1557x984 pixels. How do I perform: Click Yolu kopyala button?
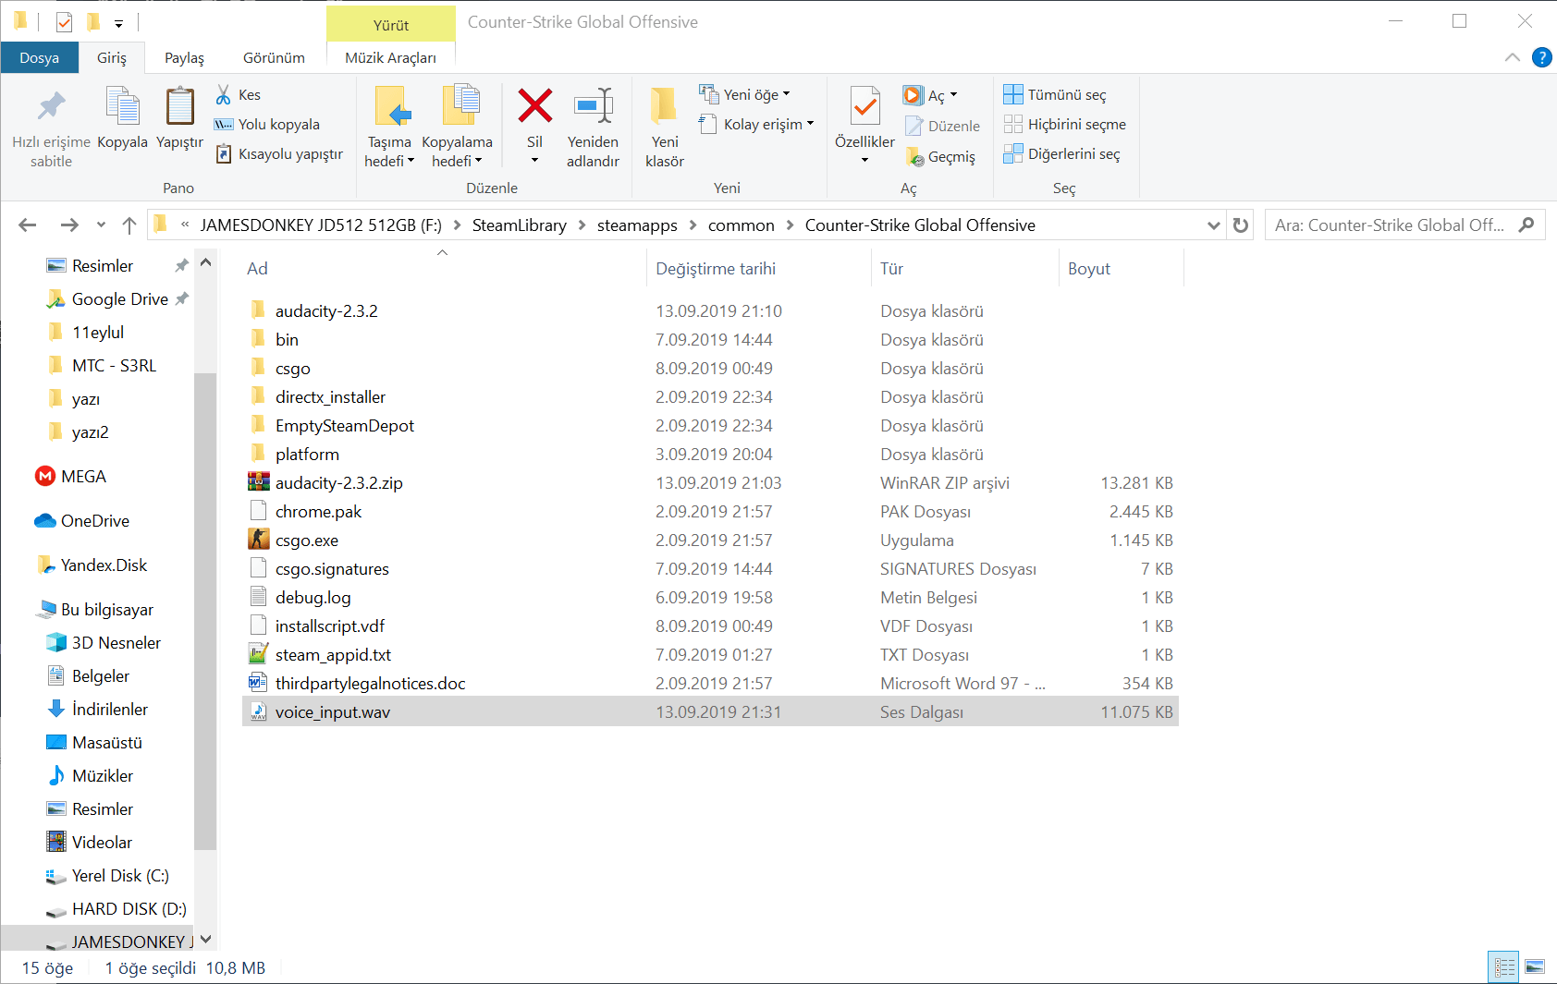(267, 124)
